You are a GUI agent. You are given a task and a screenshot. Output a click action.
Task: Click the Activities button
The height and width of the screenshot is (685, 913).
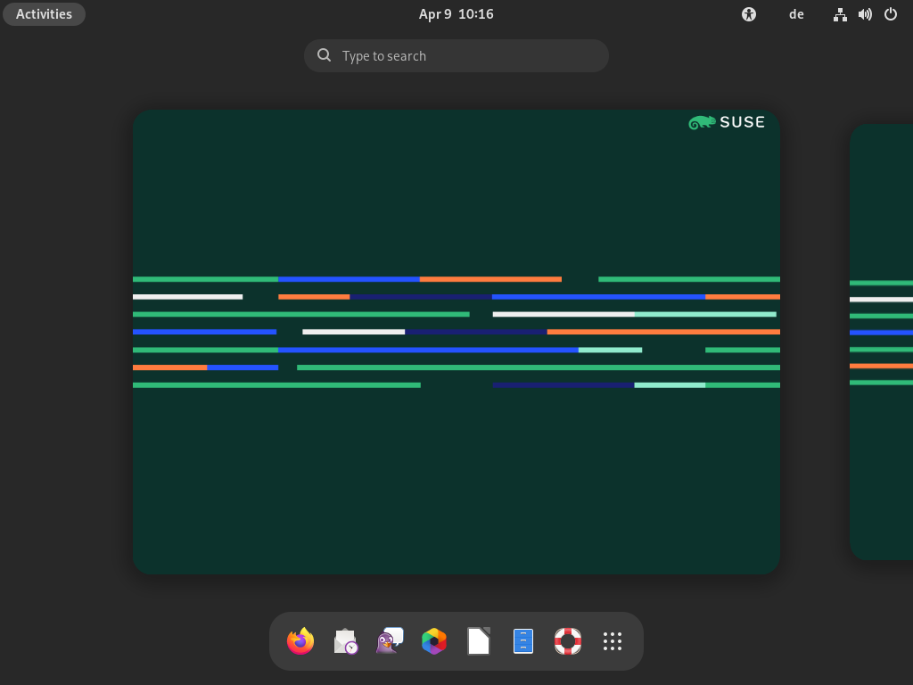44,14
